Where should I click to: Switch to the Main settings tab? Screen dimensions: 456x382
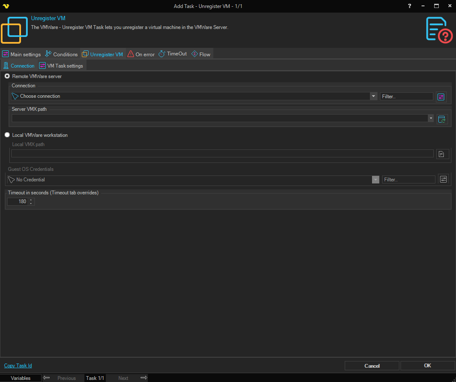tap(21, 54)
